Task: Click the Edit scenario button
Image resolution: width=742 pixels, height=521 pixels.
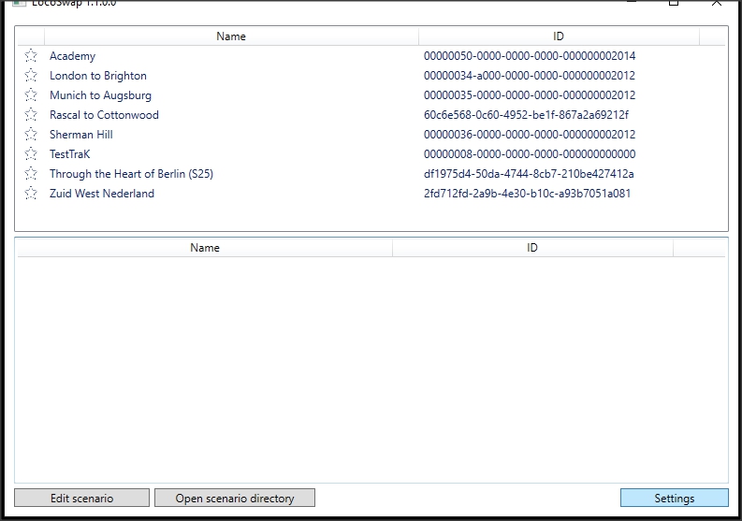Action: pyautogui.click(x=81, y=498)
